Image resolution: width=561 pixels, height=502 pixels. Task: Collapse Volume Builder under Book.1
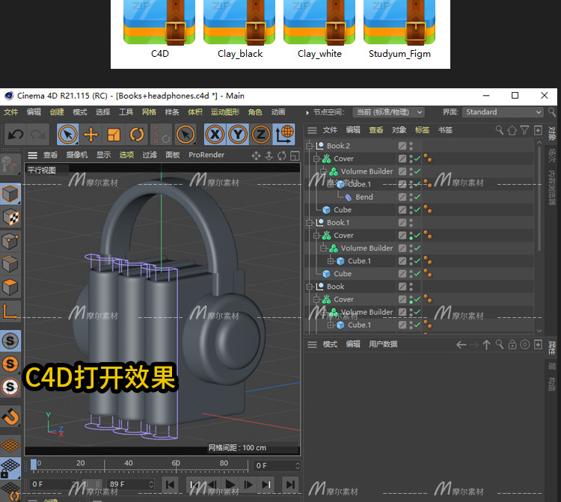[x=324, y=248]
